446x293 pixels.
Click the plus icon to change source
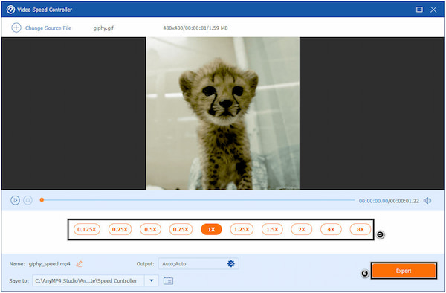16,28
